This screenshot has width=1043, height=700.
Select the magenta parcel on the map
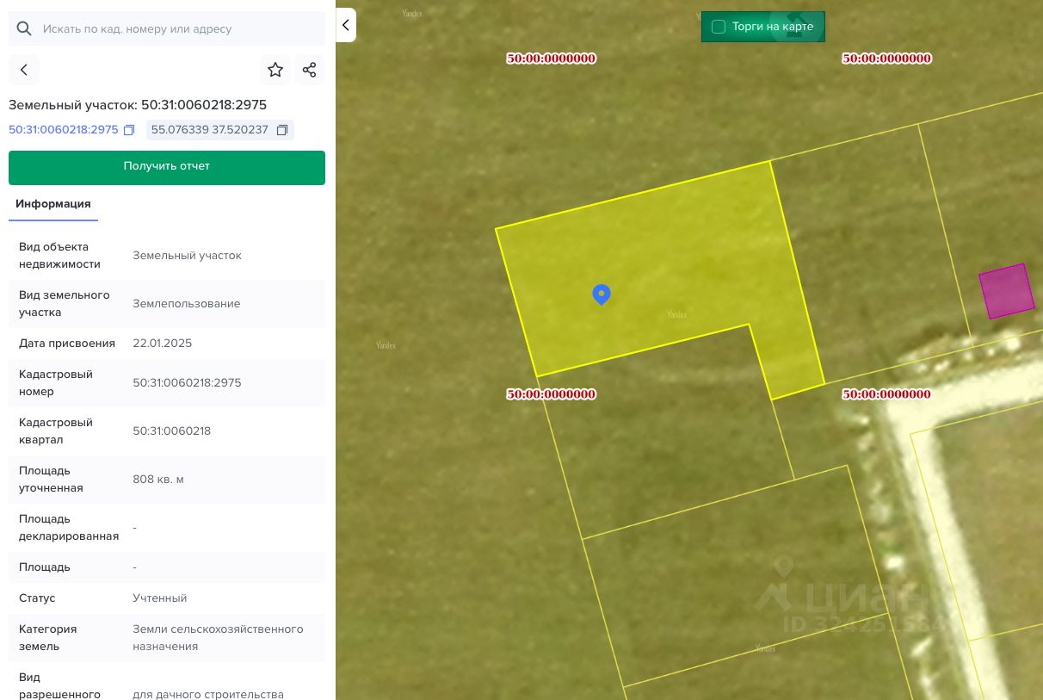point(1007,291)
